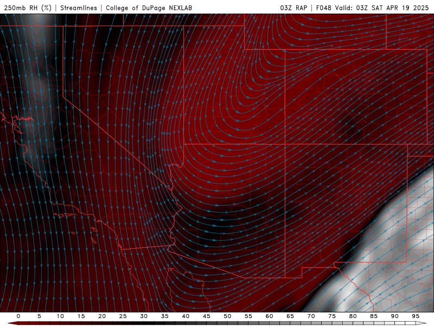Click the 35 label on the color scale

coord(164,316)
